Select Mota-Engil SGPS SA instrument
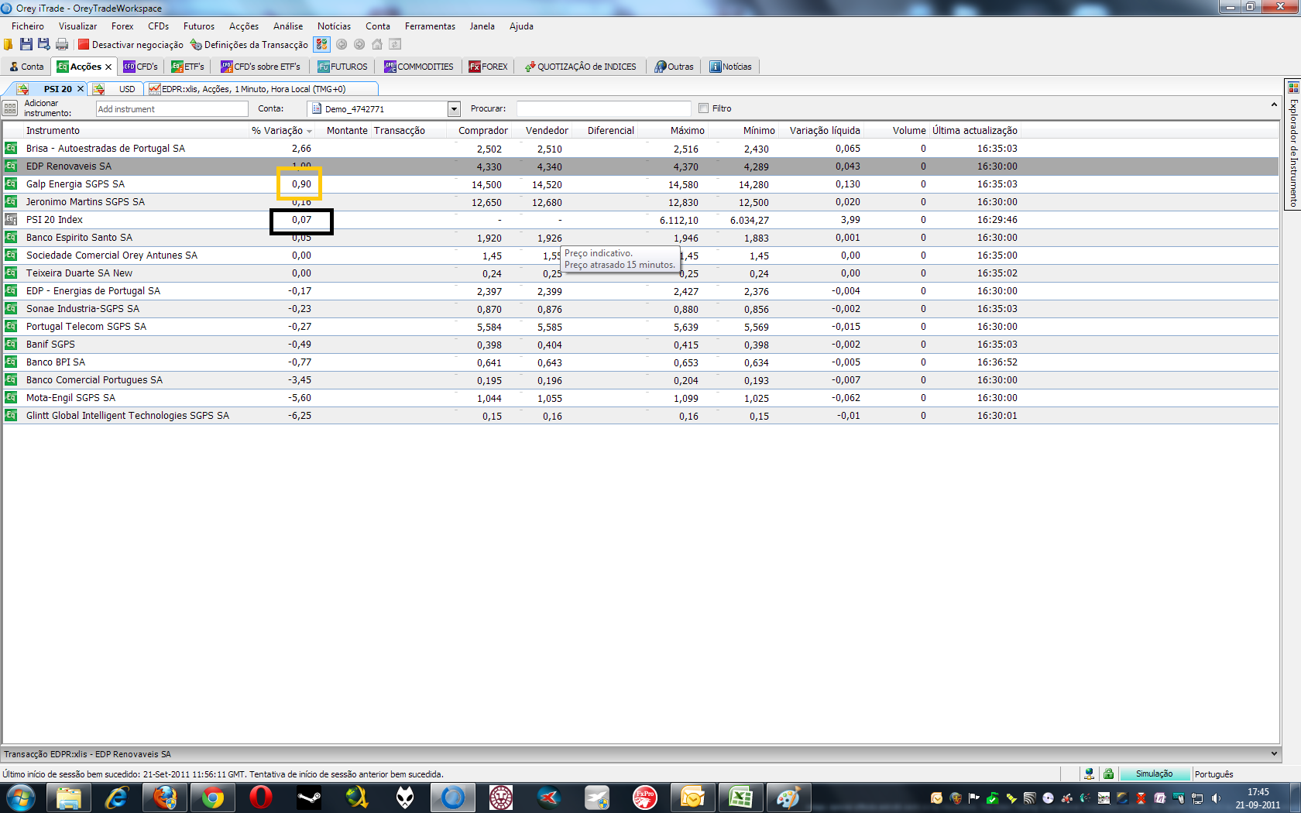1301x813 pixels. pyautogui.click(x=640, y=398)
